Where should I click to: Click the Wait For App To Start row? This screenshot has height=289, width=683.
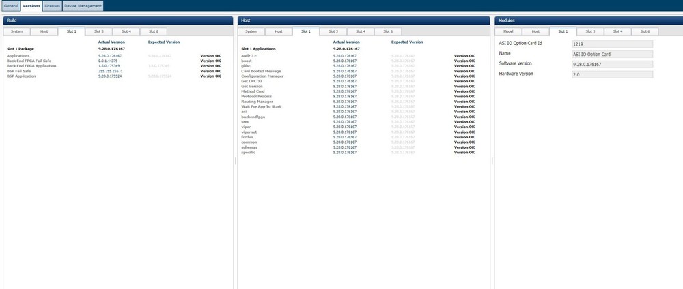coord(358,106)
